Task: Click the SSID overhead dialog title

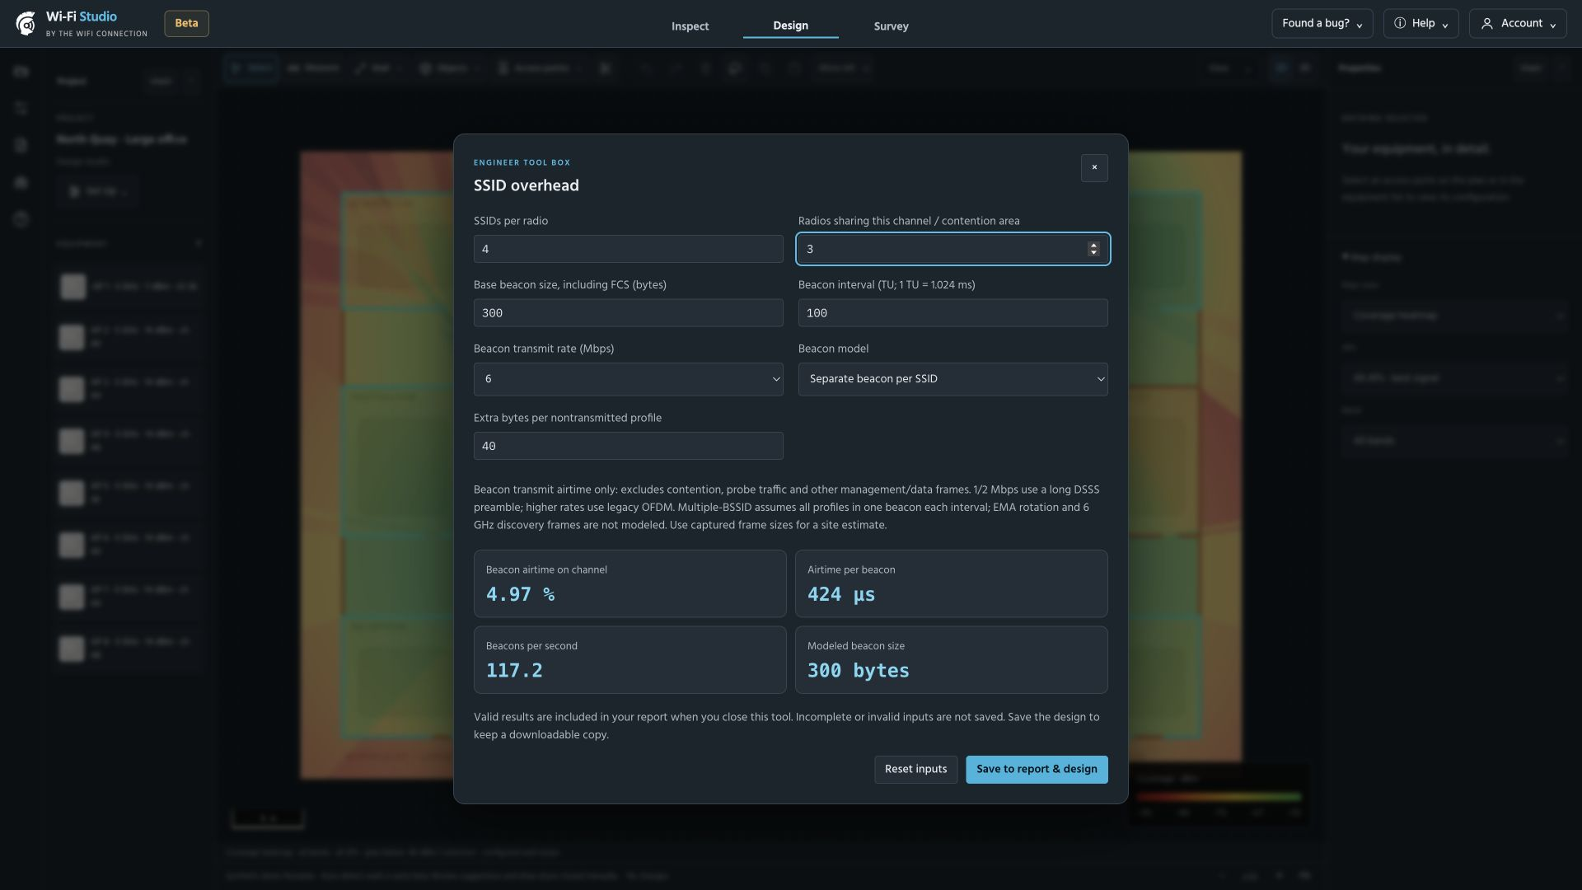Action: (x=526, y=185)
